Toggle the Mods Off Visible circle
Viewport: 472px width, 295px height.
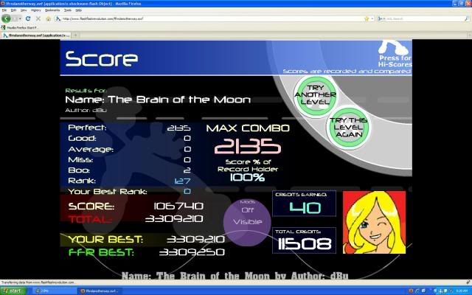coord(247,218)
